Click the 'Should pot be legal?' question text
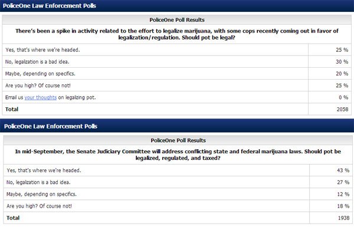Screen dimensions: 354x230 coord(177,34)
